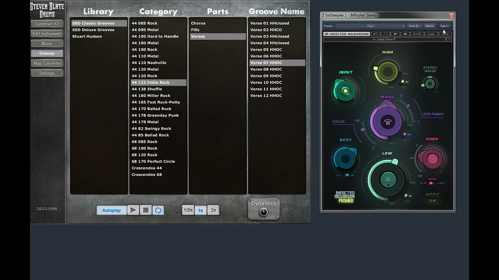The image size is (499, 280).
Task: Open the Waves help question mark
Action: click(x=449, y=39)
